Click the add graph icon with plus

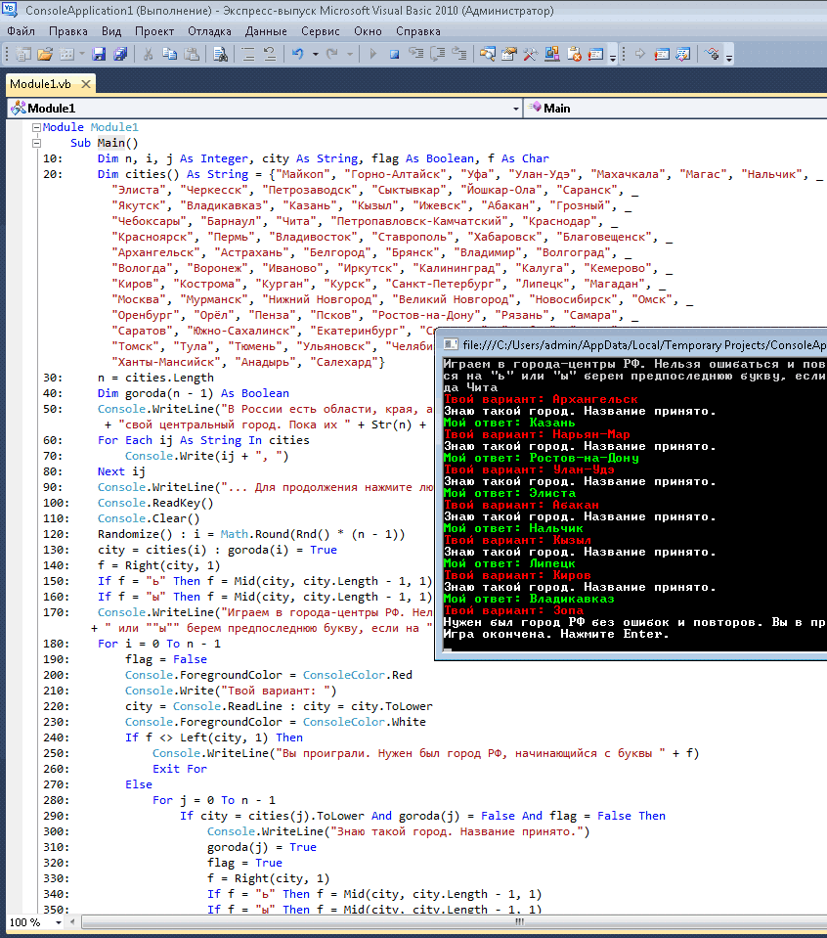[712, 55]
